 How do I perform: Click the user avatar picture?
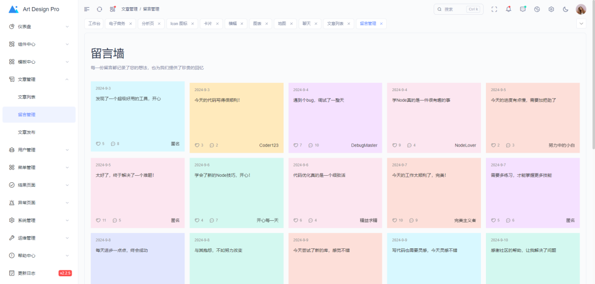[581, 9]
